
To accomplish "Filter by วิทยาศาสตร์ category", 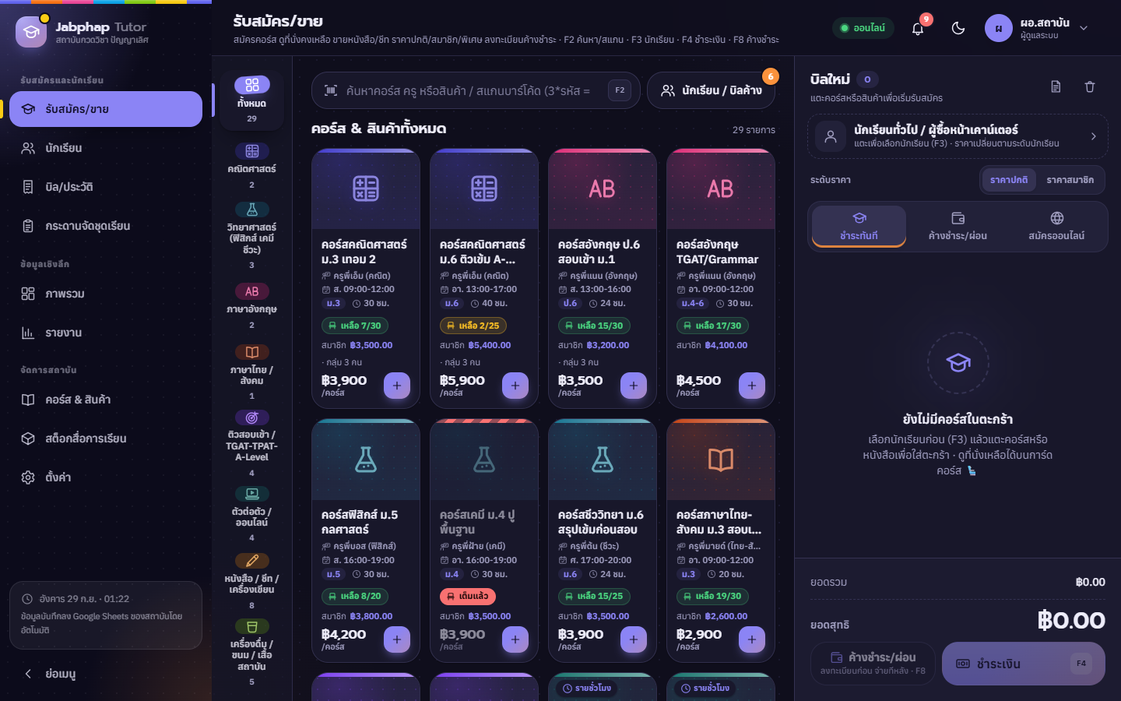I will tap(251, 237).
